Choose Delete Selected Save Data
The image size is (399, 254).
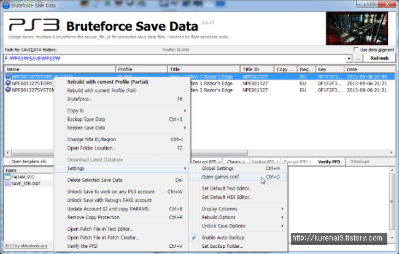[x=95, y=180]
